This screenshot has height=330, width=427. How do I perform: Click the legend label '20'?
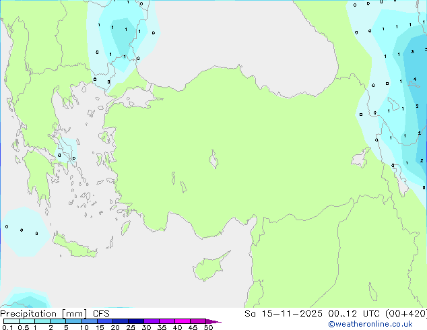(x=115, y=327)
